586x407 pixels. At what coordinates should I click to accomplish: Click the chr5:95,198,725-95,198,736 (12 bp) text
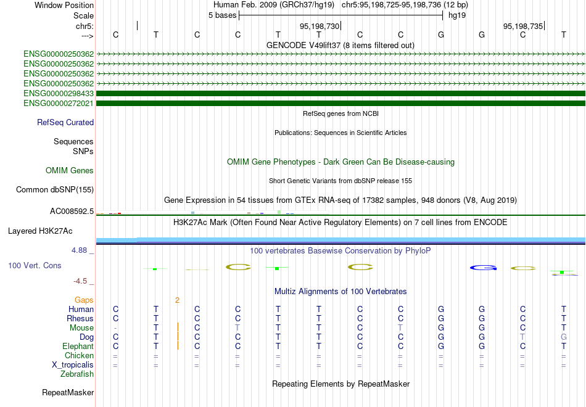405,5
